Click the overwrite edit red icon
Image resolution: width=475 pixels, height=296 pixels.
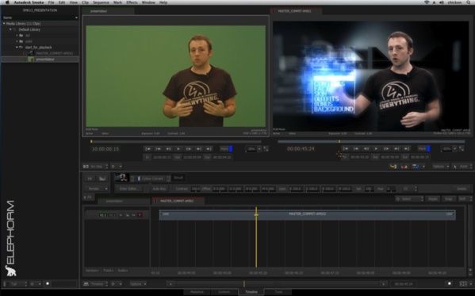(404, 167)
